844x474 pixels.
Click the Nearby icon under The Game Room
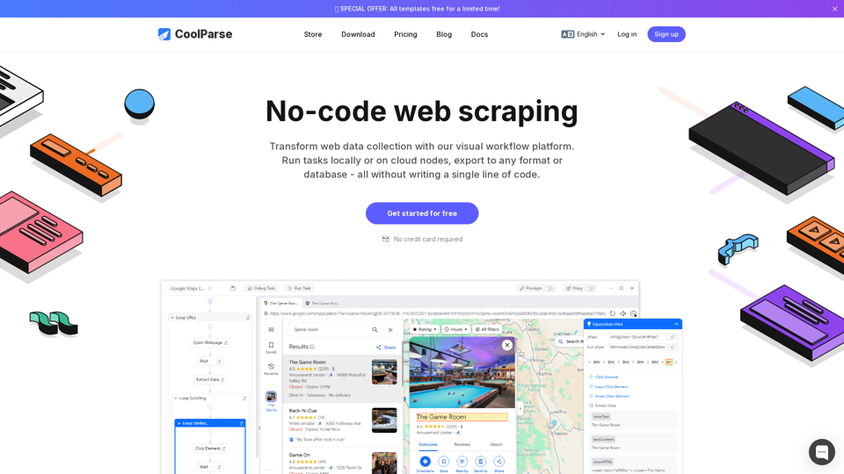coord(462,461)
